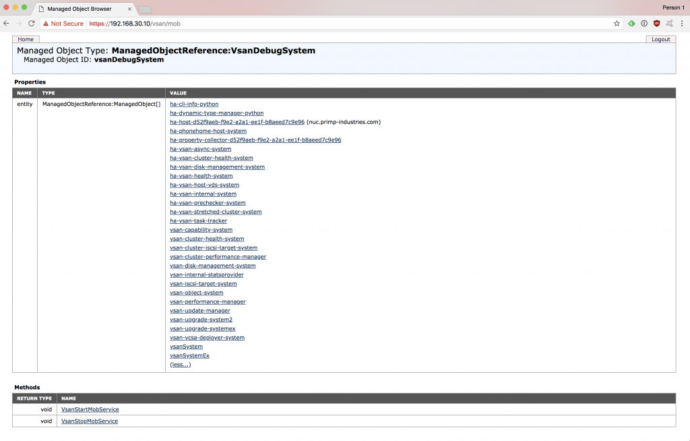Invoke the VsanStartMobService method
Viewport: 690px width, 441px height.
tap(90, 409)
